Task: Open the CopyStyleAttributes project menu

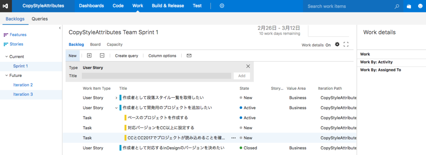Action: [x=43, y=6]
